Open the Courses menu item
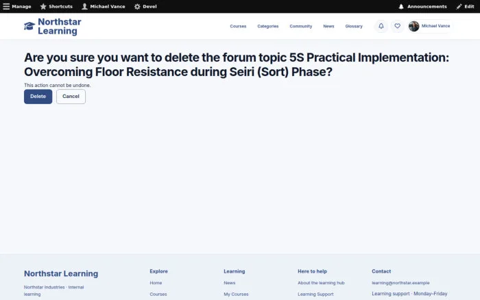Image resolution: width=480 pixels, height=300 pixels. click(238, 26)
